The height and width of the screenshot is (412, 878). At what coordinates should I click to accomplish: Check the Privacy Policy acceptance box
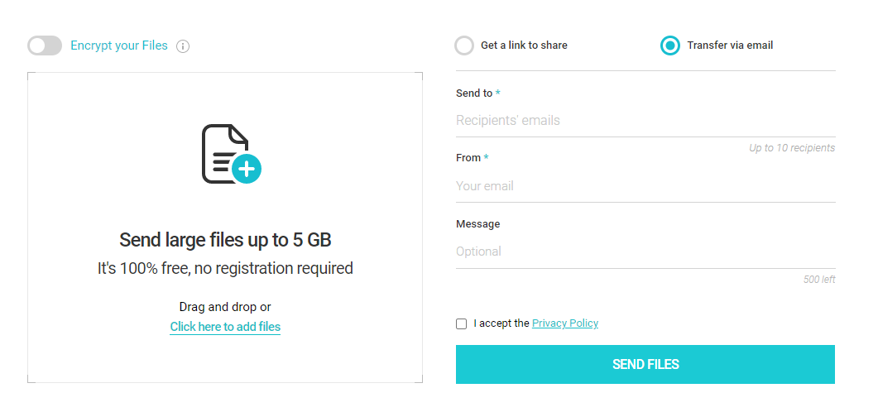coord(462,323)
